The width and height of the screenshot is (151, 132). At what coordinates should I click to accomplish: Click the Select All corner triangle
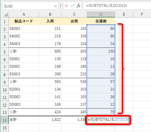point(6,14)
